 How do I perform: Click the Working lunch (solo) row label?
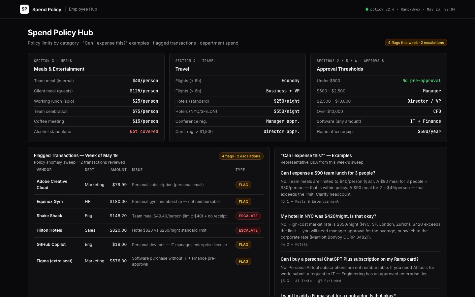tap(54, 101)
